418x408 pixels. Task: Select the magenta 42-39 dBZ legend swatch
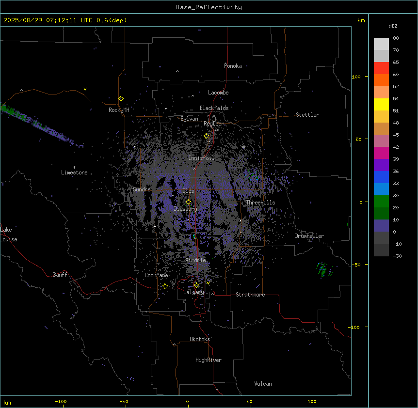click(381, 153)
